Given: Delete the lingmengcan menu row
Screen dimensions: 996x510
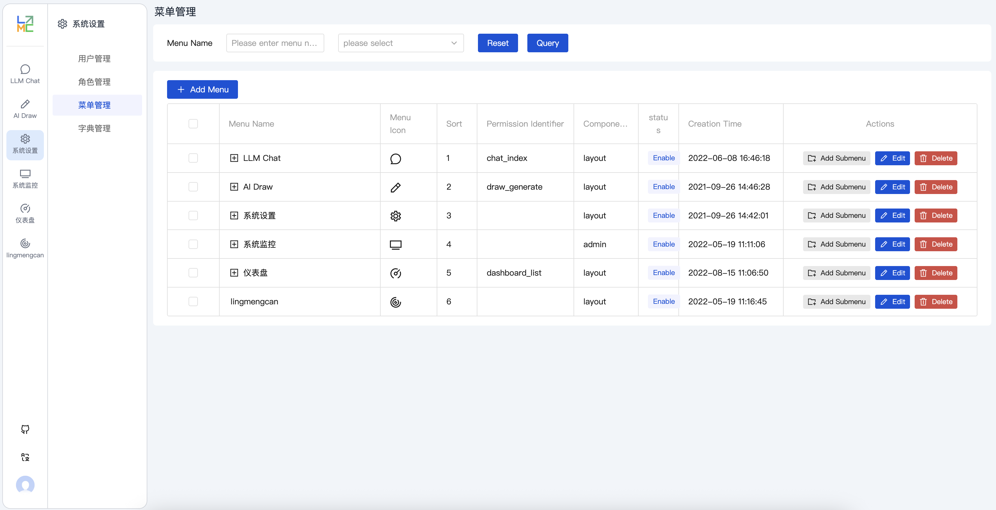Looking at the screenshot, I should pyautogui.click(x=936, y=302).
